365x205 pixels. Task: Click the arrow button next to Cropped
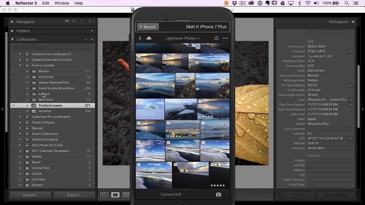(350, 51)
